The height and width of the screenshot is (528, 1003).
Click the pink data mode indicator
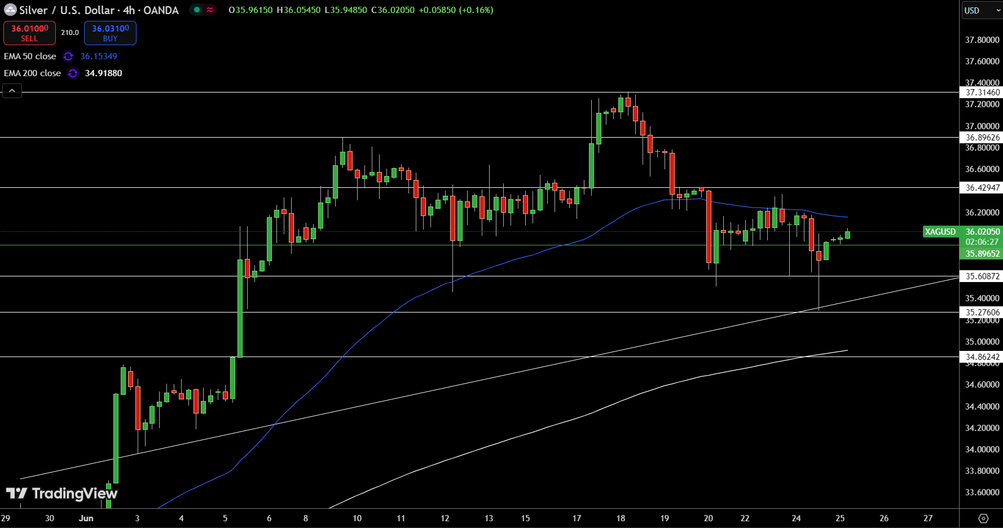click(x=210, y=10)
